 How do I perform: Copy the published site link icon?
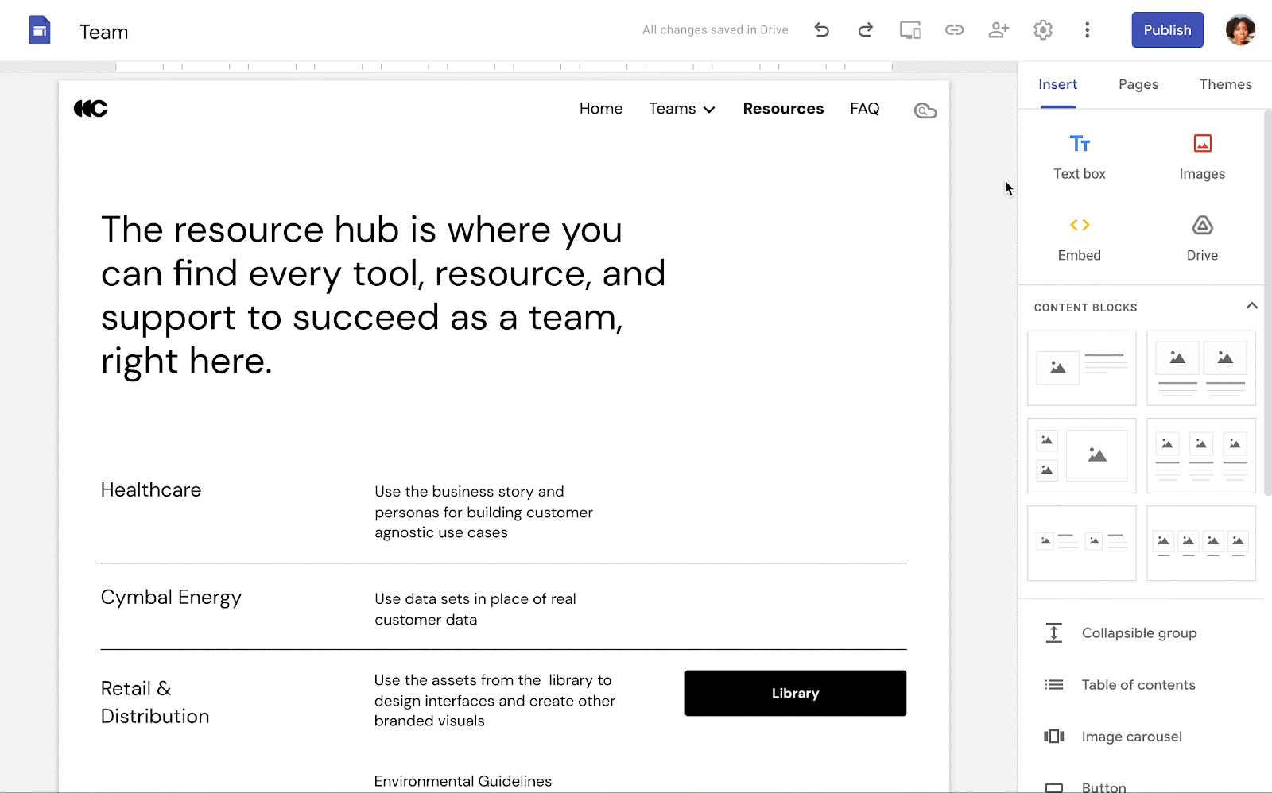(954, 30)
